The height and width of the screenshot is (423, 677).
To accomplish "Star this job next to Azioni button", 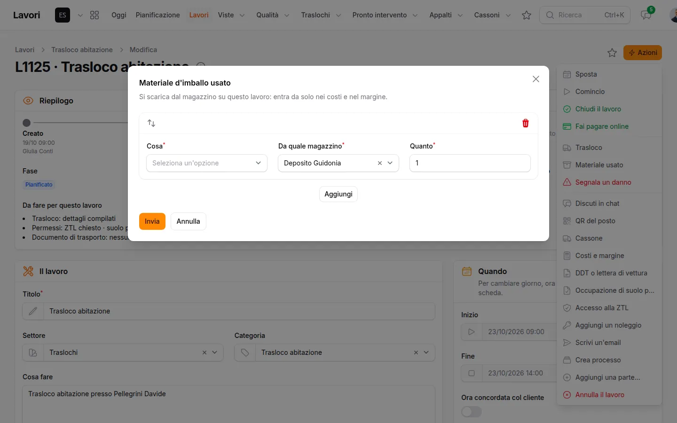I will click(612, 53).
